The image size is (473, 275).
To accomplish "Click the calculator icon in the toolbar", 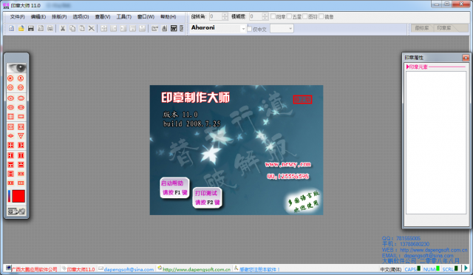I will [174, 28].
